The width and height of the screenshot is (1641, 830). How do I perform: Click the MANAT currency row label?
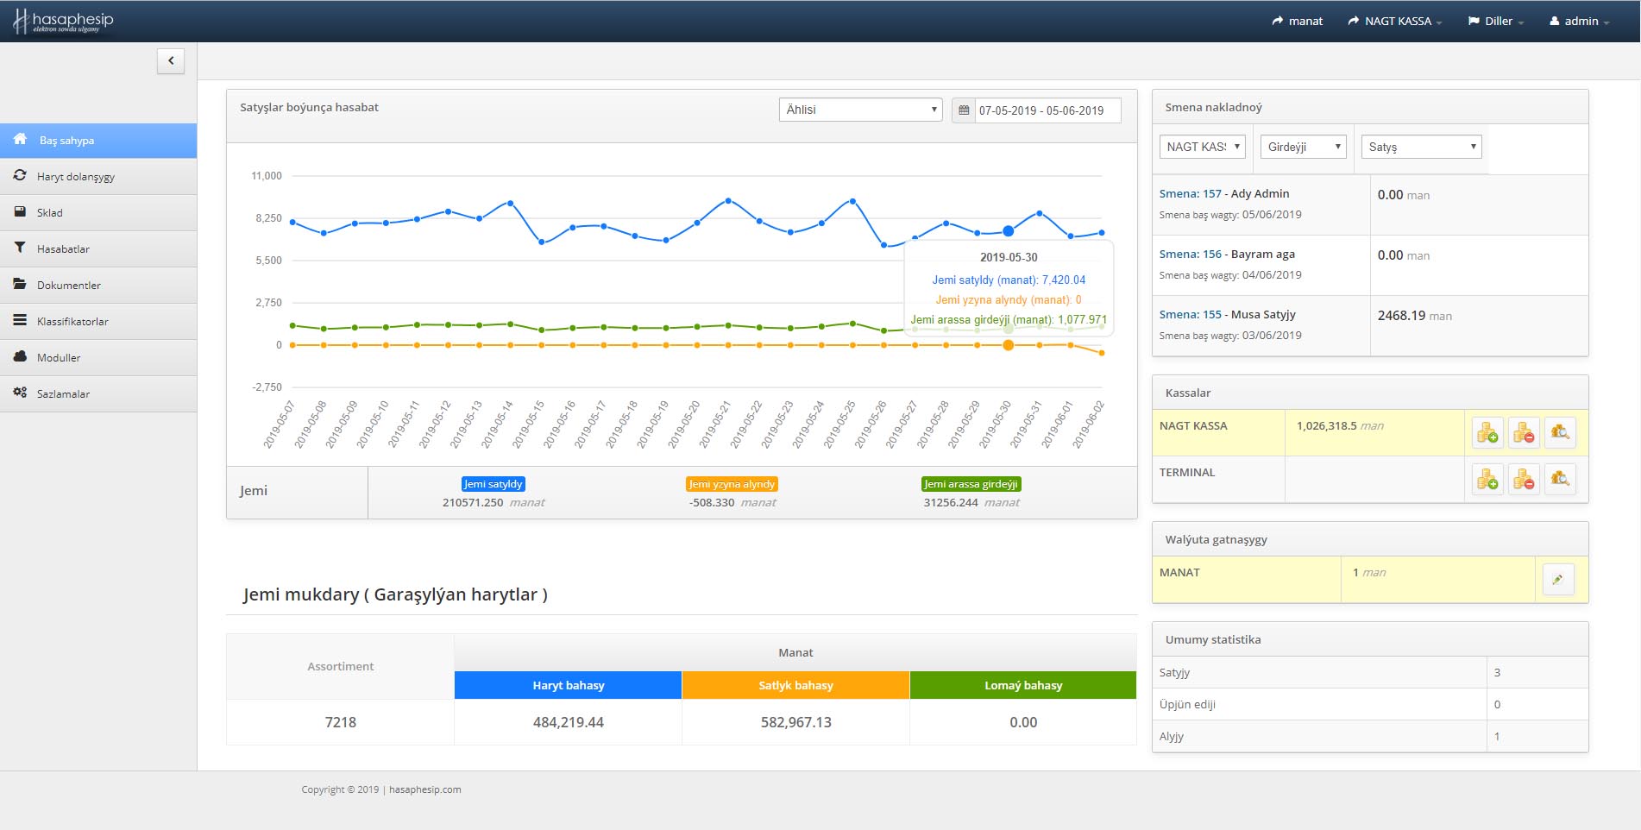(x=1179, y=572)
